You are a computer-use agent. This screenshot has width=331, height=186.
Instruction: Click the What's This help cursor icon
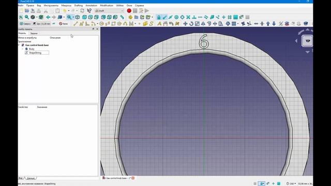(89, 10)
